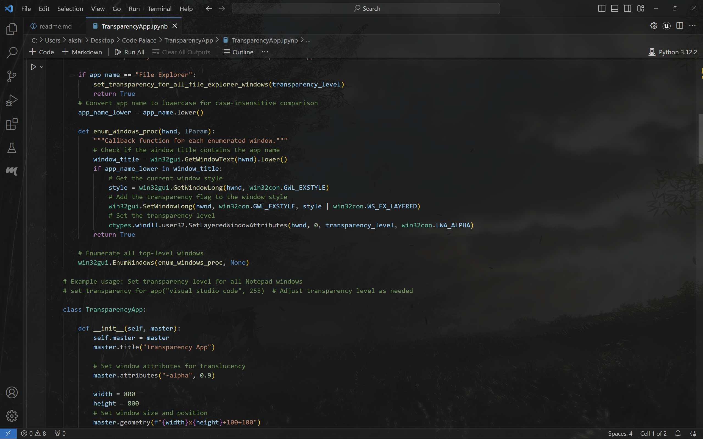Viewport: 703px width, 439px height.
Task: Toggle the bottom panel visibility
Action: tap(614, 9)
